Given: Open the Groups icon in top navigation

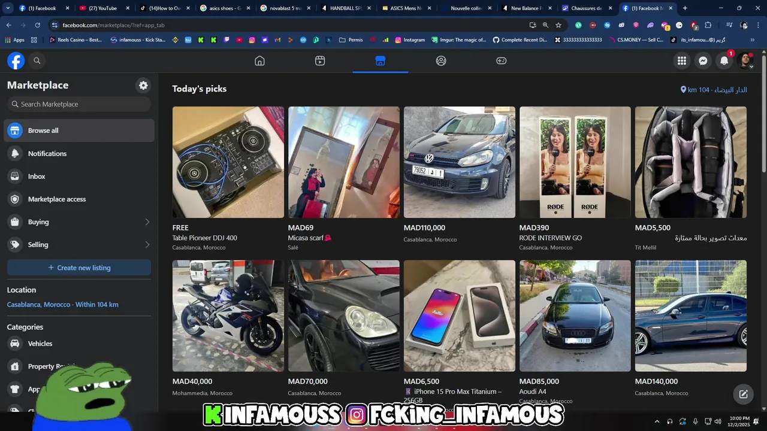Looking at the screenshot, I should (441, 60).
